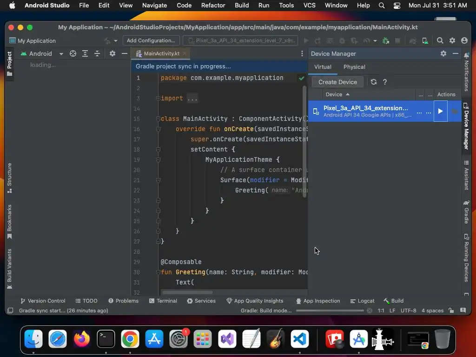Screen dimensions: 476x357
Task: Open the account avatar icon in toolbar
Action: pyautogui.click(x=464, y=40)
